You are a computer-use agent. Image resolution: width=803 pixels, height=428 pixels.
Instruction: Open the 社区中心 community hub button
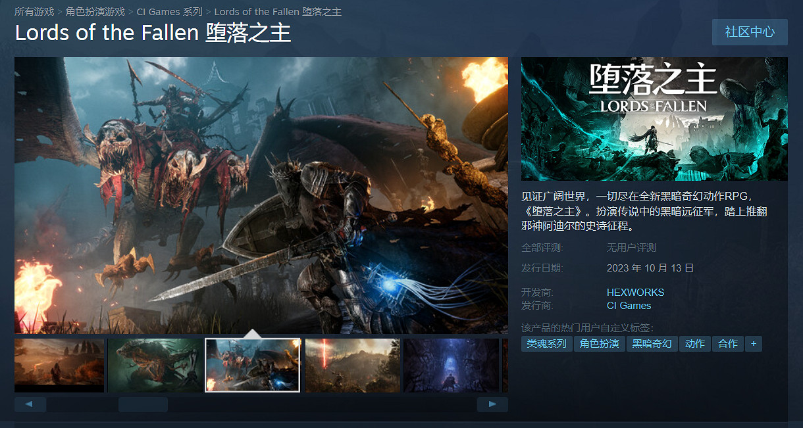tap(750, 32)
